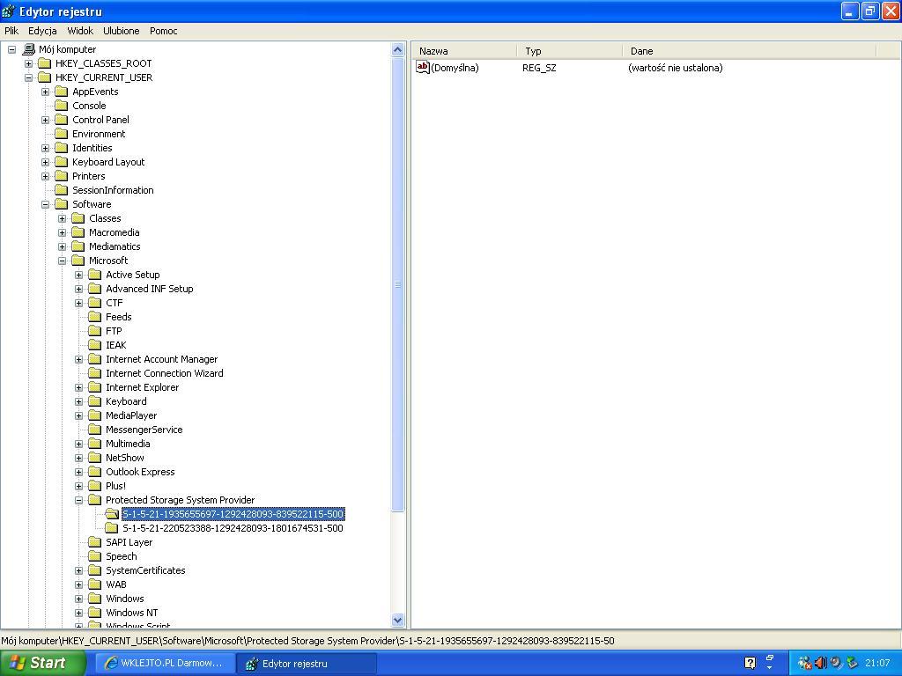Click the Dane column header
The image size is (902, 676).
749,50
